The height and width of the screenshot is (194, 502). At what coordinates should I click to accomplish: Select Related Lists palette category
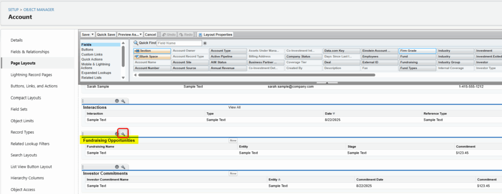point(91,78)
